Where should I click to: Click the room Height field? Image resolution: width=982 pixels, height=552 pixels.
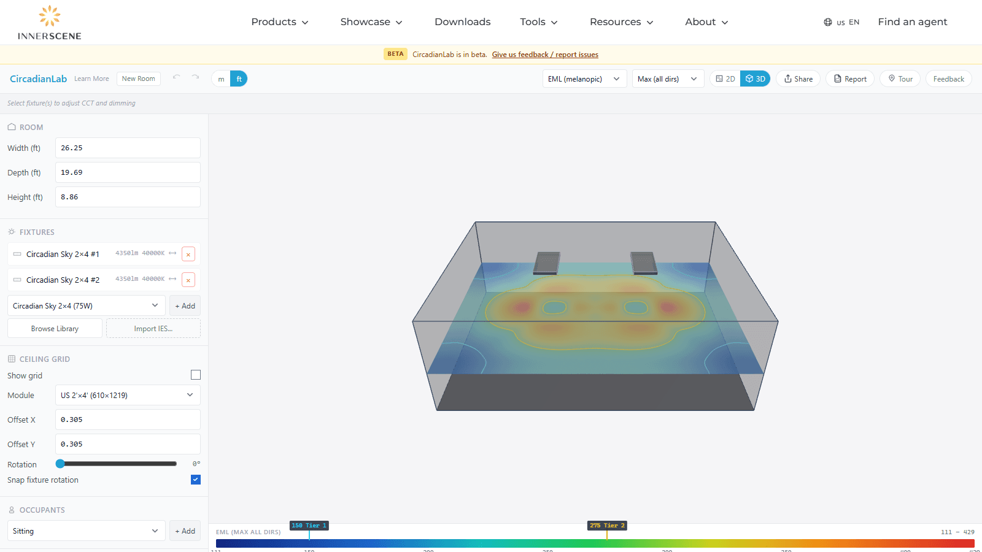point(128,197)
